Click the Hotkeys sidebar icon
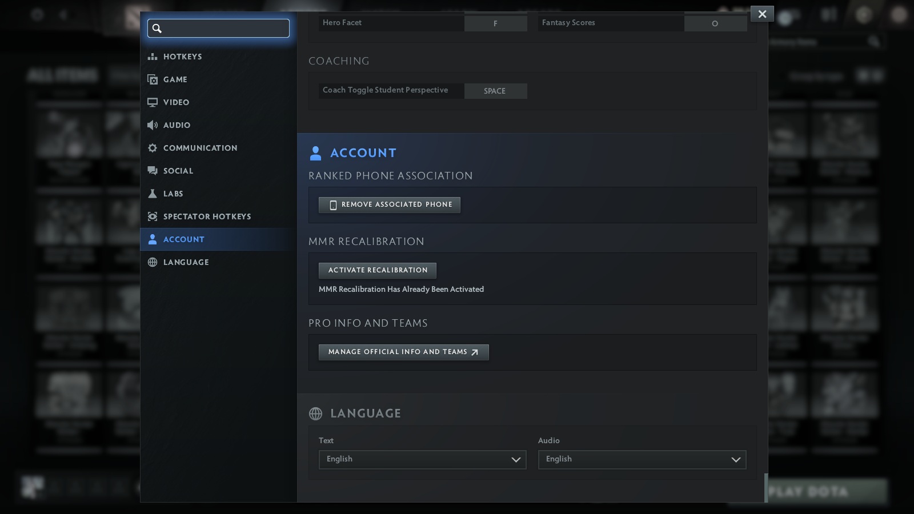Viewport: 914px width, 514px height. (x=153, y=57)
